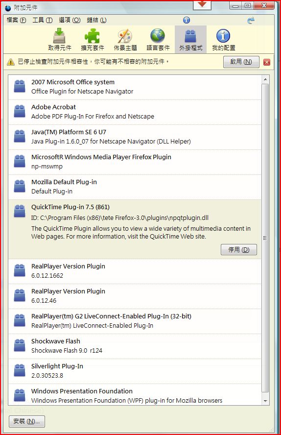Image resolution: width=281 pixels, height=435 pixels.
Task: Maximize the 附加元件 window
Action: 248,5
